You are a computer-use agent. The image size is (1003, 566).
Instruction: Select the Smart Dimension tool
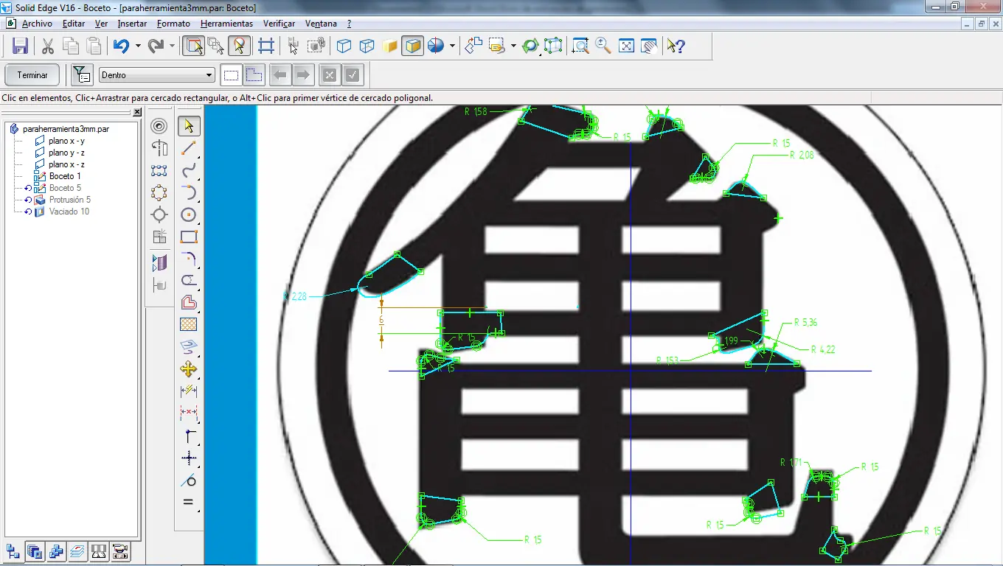click(189, 391)
